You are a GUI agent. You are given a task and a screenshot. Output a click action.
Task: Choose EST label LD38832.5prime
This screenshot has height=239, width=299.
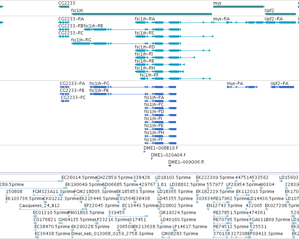tap(188, 185)
